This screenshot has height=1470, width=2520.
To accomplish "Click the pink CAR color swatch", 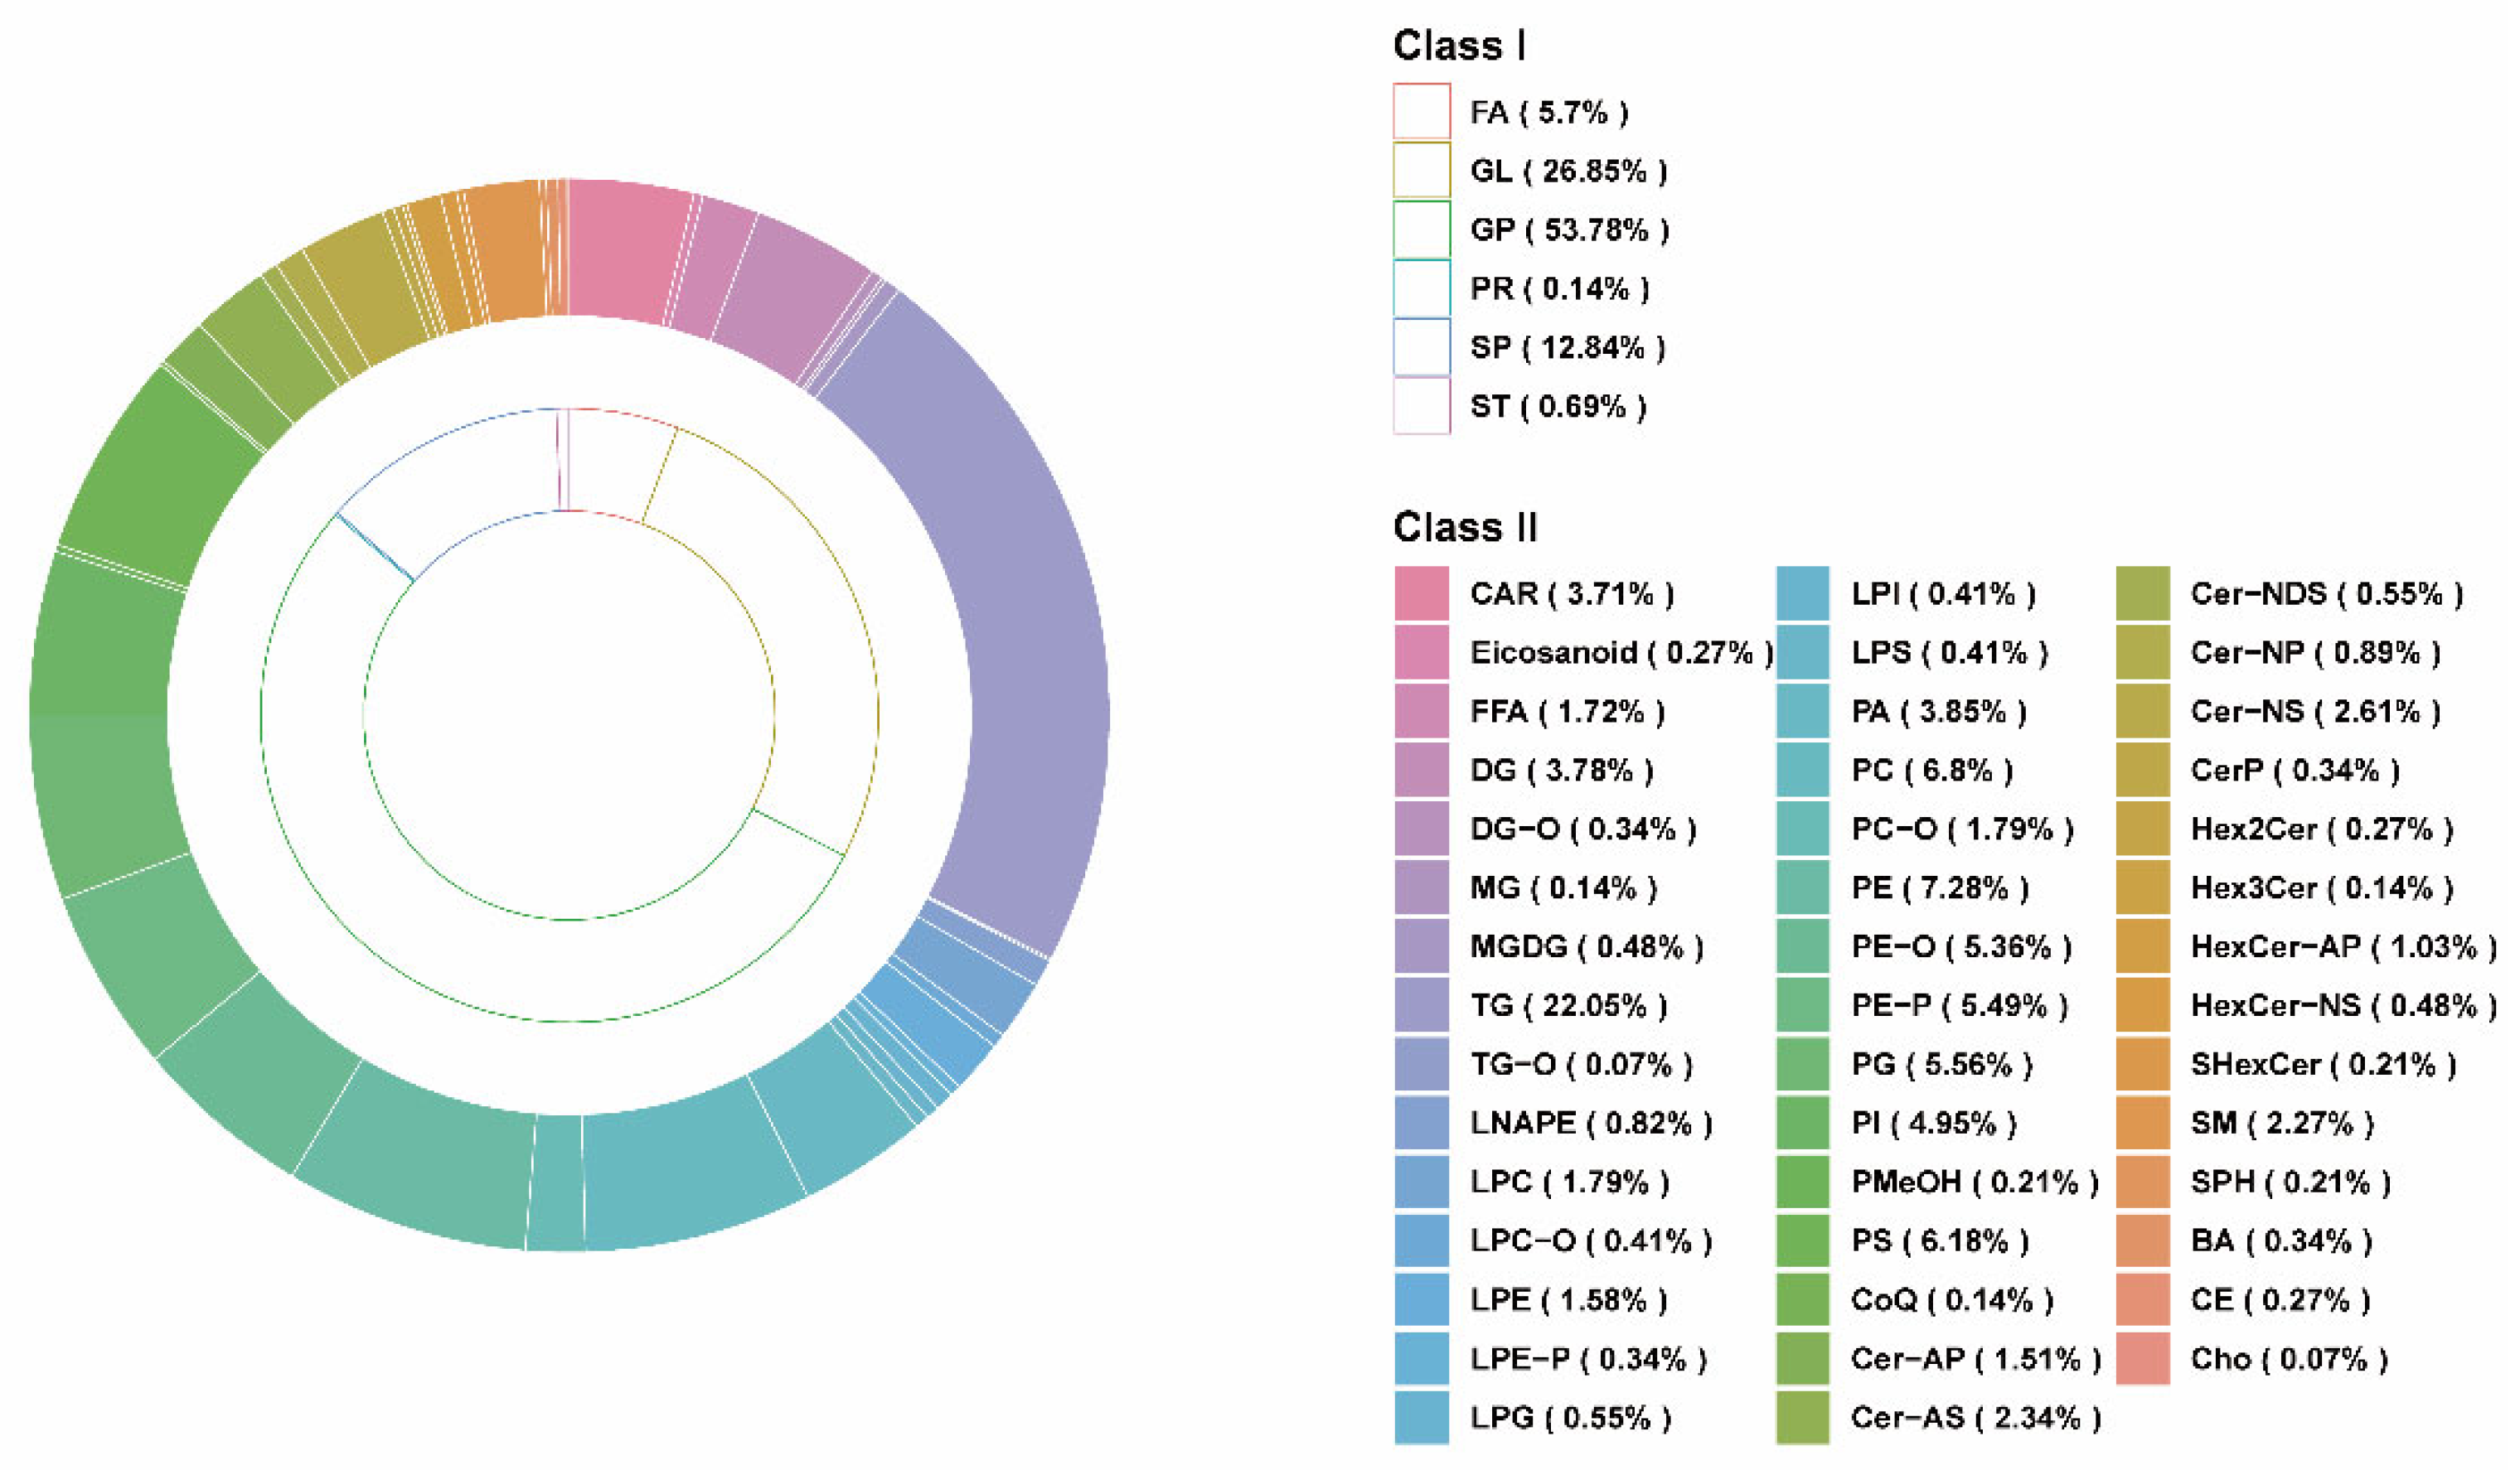I will pyautogui.click(x=1421, y=593).
